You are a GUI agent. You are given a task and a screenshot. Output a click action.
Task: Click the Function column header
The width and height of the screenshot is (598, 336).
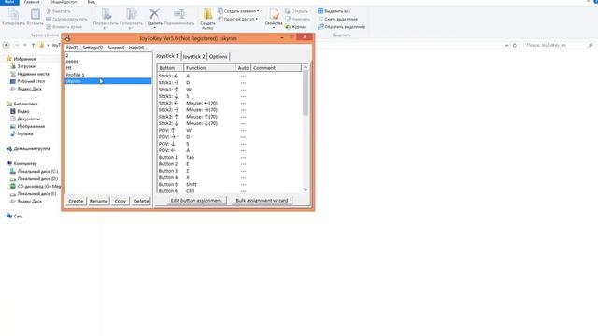[x=209, y=68]
